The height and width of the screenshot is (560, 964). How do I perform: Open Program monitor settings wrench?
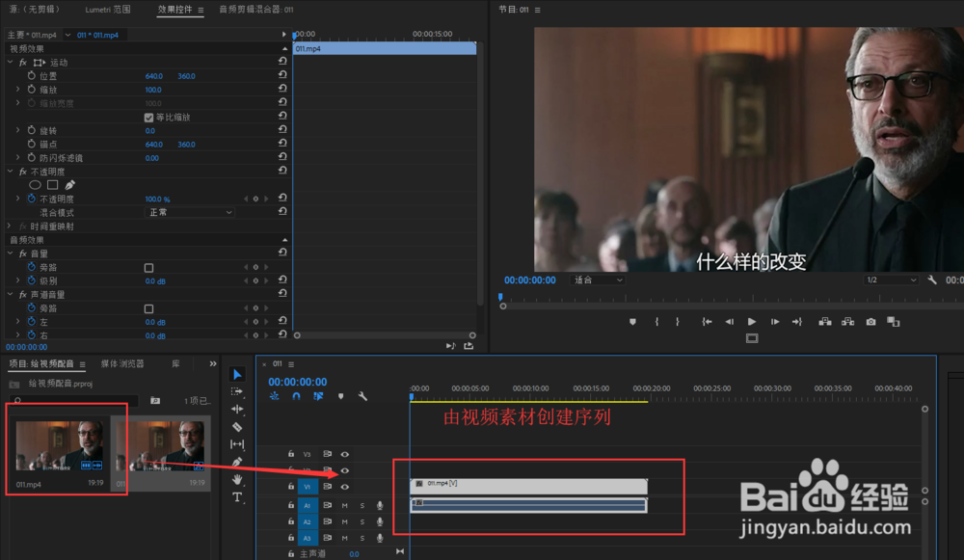point(932,280)
